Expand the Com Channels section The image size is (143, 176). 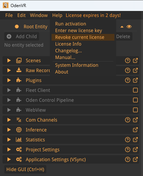pyautogui.click(x=9, y=120)
